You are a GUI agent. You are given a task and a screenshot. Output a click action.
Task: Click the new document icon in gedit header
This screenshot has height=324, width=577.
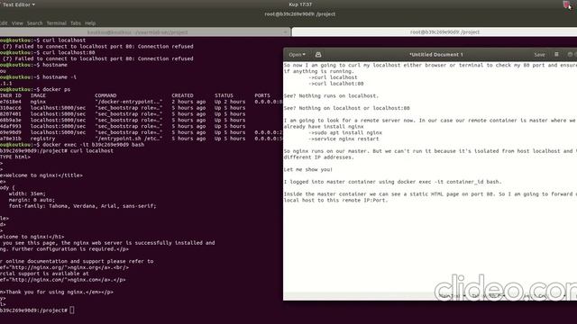click(x=318, y=54)
